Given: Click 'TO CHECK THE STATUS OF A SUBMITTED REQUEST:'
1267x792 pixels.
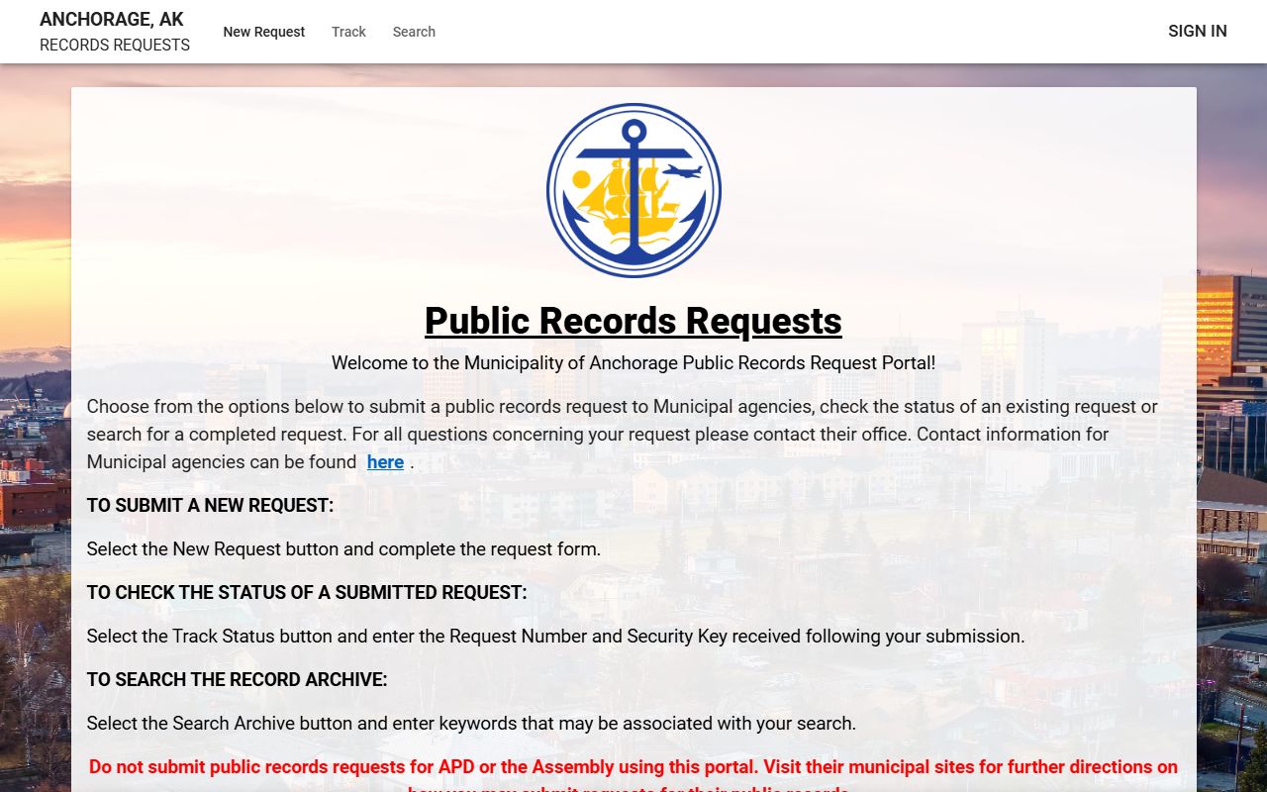Looking at the screenshot, I should (x=307, y=592).
